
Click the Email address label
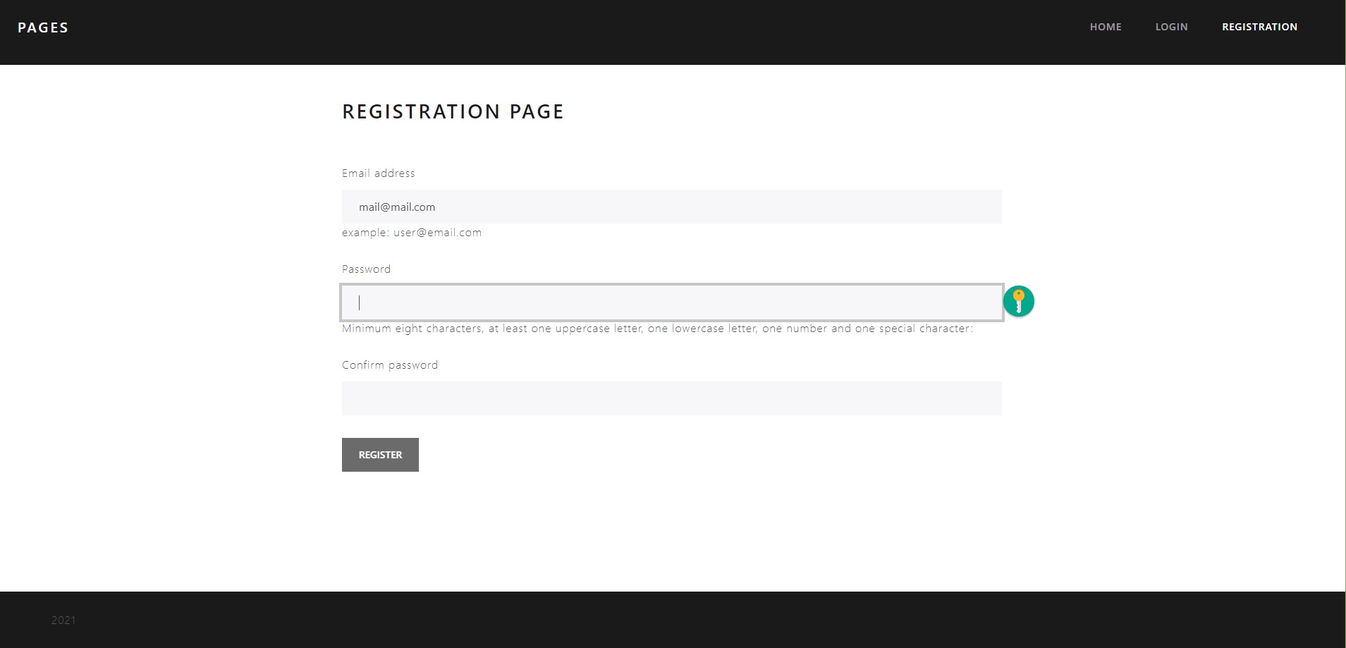pyautogui.click(x=378, y=173)
